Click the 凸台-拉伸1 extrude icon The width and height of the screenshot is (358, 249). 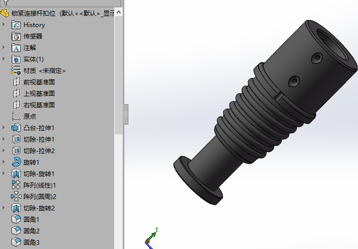[x=16, y=128]
